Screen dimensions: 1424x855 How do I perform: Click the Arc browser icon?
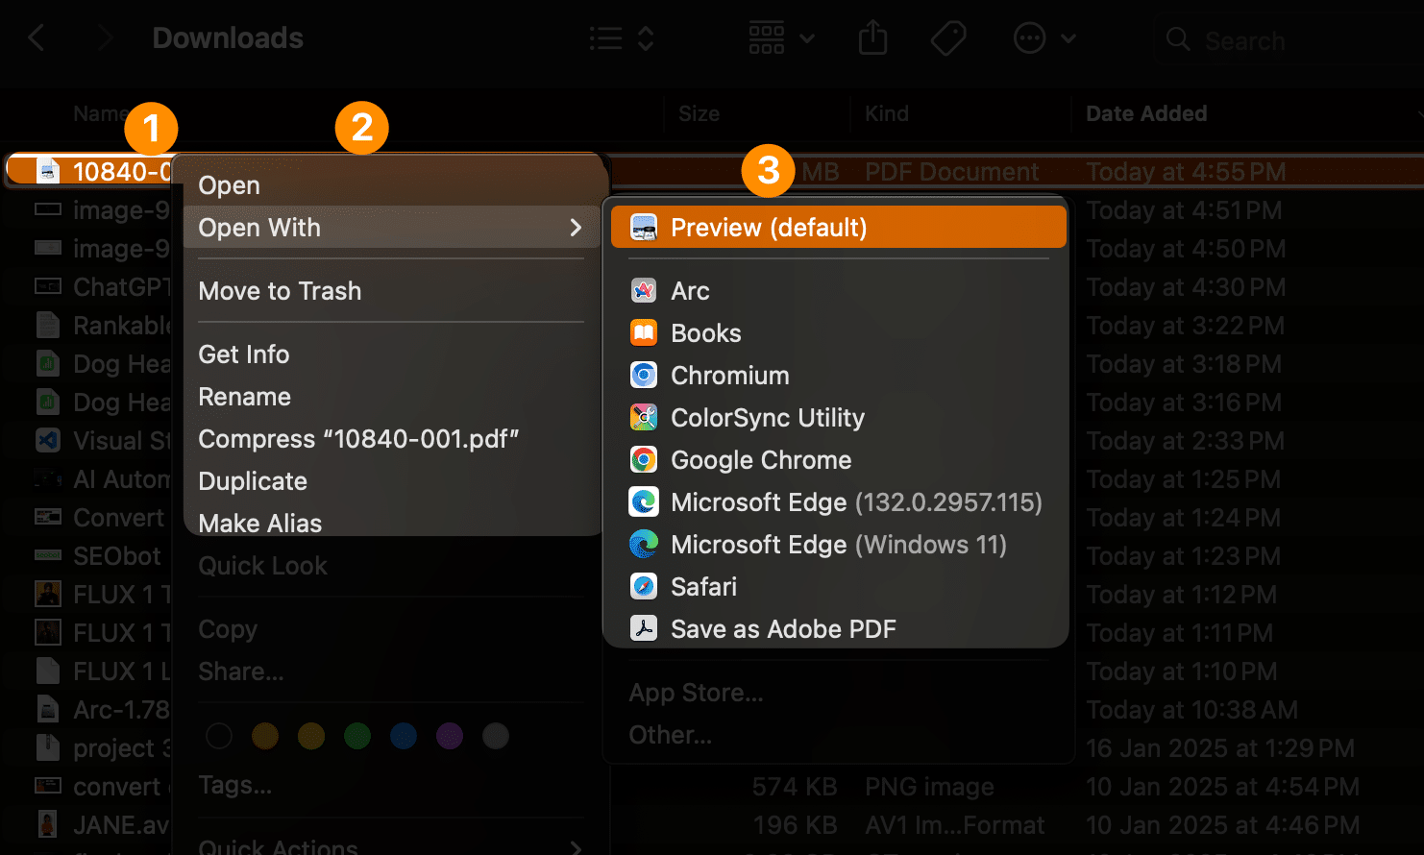644,291
